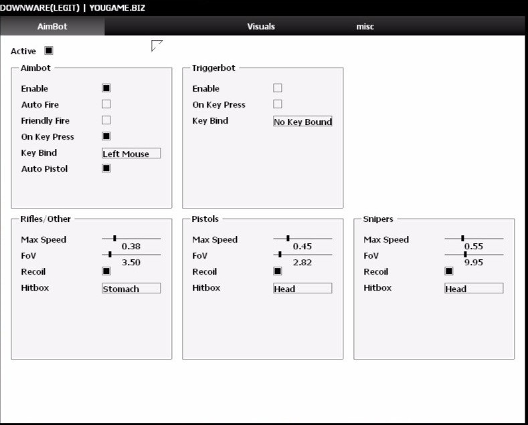Toggle Snipers Recoil checkbox
Image resolution: width=528 pixels, height=425 pixels.
449,271
